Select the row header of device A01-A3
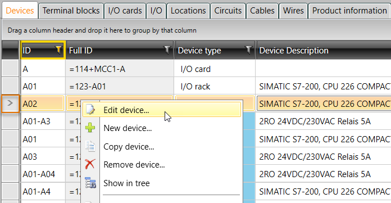Screen dimensions: 391x203 point(10,121)
